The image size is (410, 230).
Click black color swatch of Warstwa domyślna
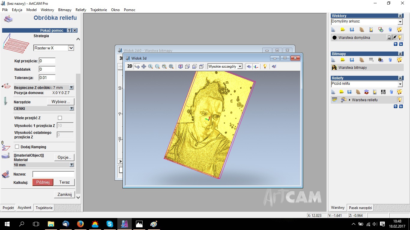[334, 38]
